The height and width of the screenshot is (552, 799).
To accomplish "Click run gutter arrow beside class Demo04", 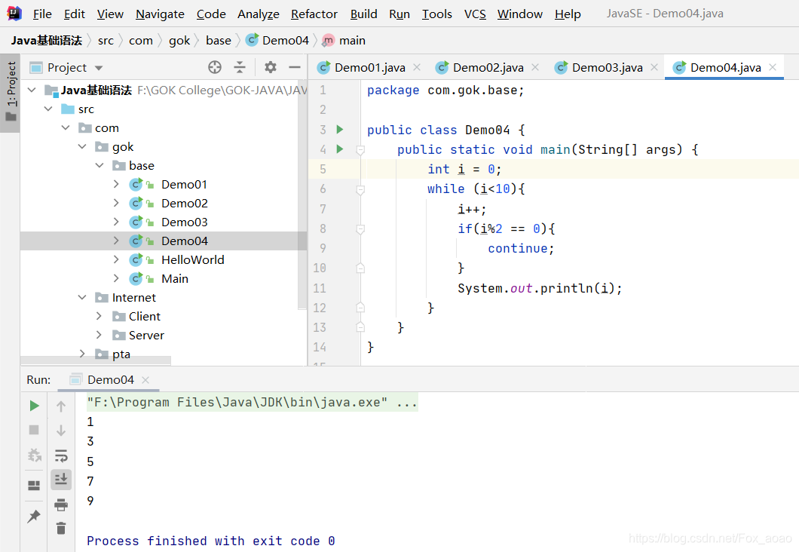I will (340, 130).
